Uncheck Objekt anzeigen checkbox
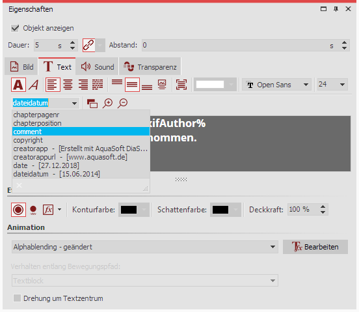The height and width of the screenshot is (312, 359). [x=15, y=28]
